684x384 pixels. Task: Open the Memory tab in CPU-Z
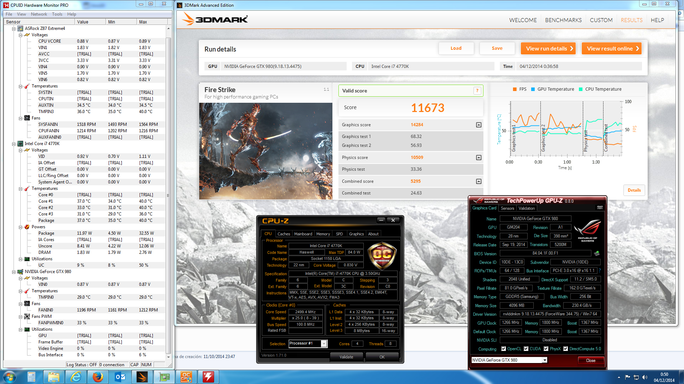323,234
